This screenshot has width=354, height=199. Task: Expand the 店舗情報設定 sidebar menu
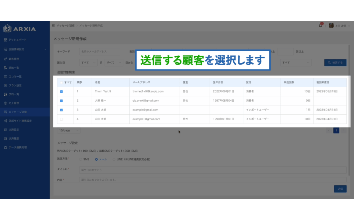(x=25, y=49)
